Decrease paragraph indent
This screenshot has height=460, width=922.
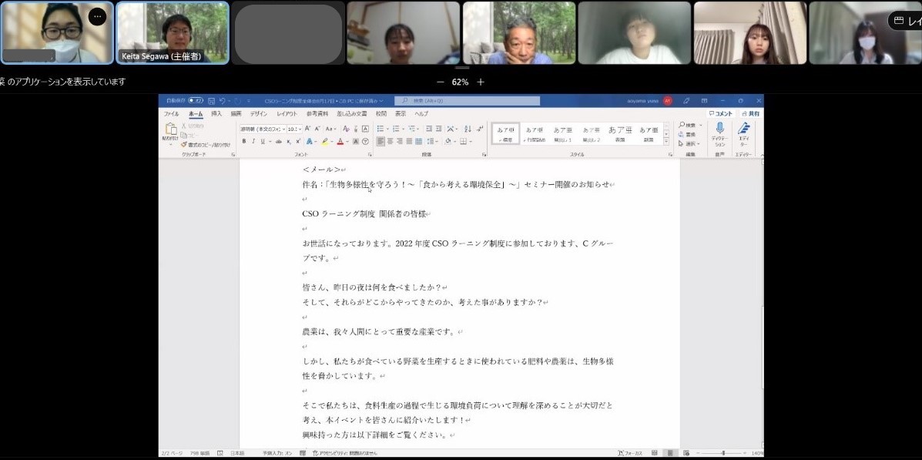[429, 128]
